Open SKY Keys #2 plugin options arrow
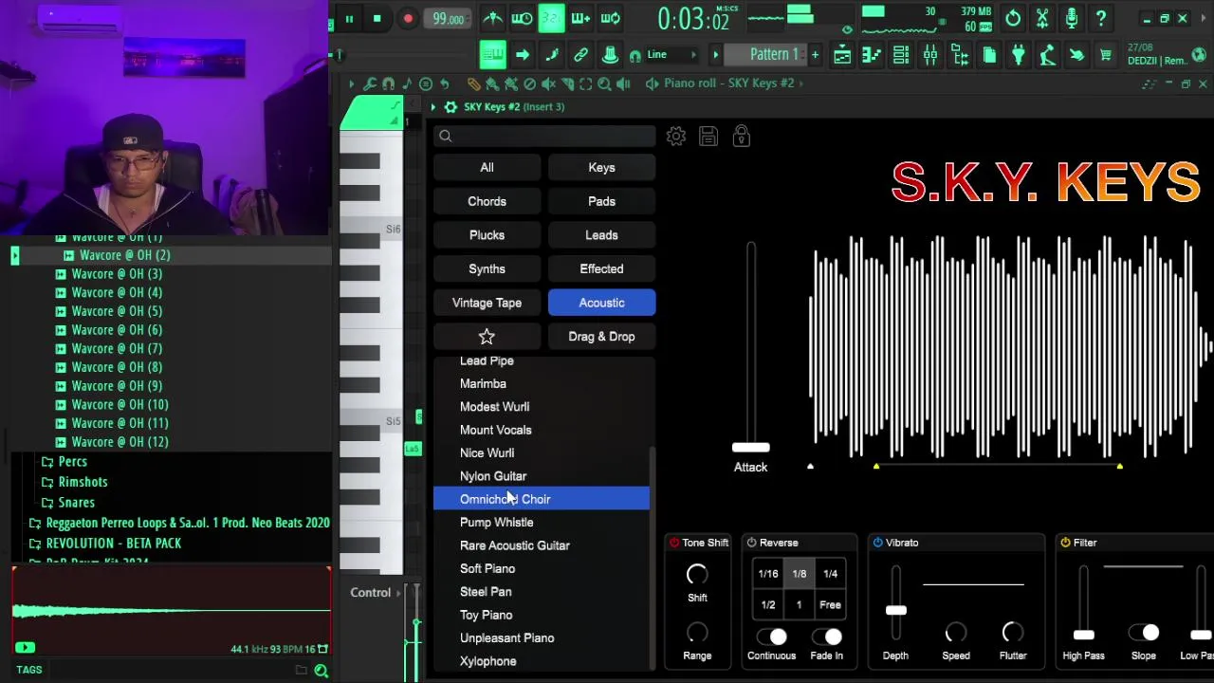 433,107
